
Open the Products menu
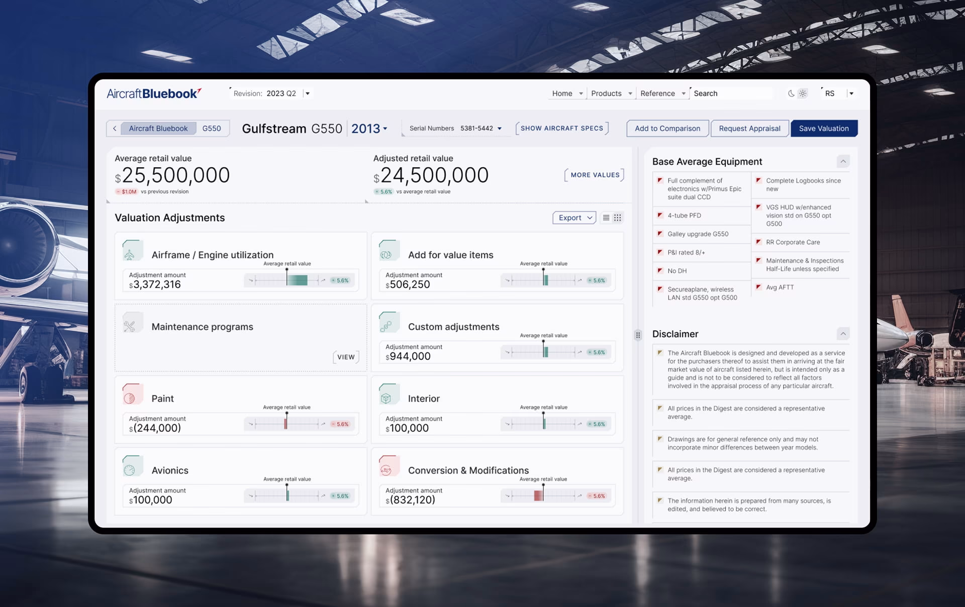612,93
